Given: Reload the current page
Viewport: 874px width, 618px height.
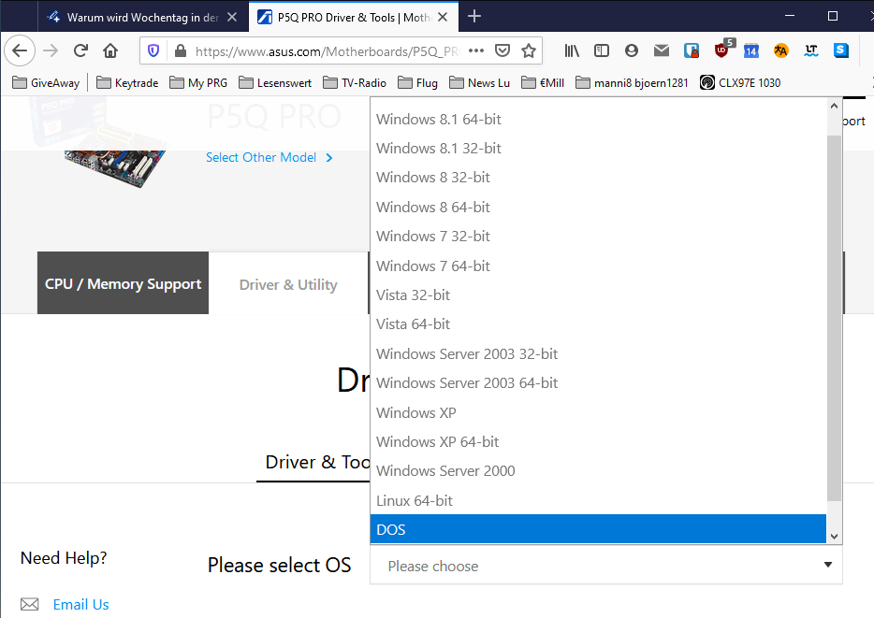Looking at the screenshot, I should pyautogui.click(x=80, y=50).
